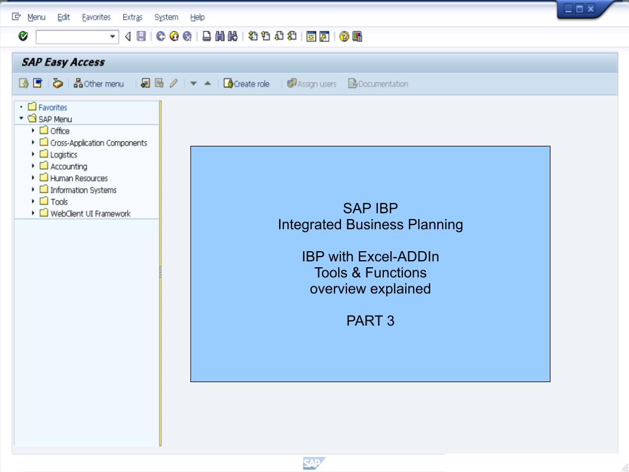Click the Print icon
The height and width of the screenshot is (472, 629).
coord(206,36)
